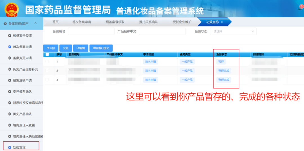Check the checkbox for row 2
304x151 pixels.
[47, 71]
